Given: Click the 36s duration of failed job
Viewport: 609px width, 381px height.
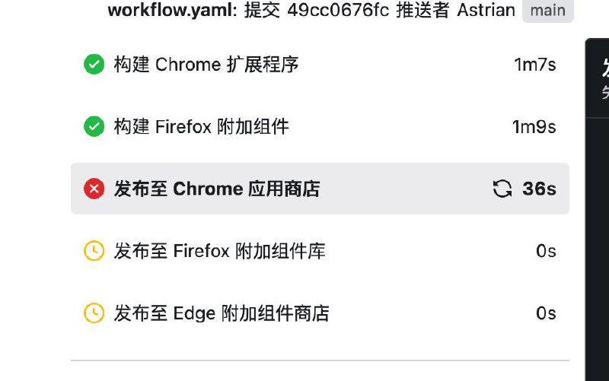Looking at the screenshot, I should tap(539, 189).
